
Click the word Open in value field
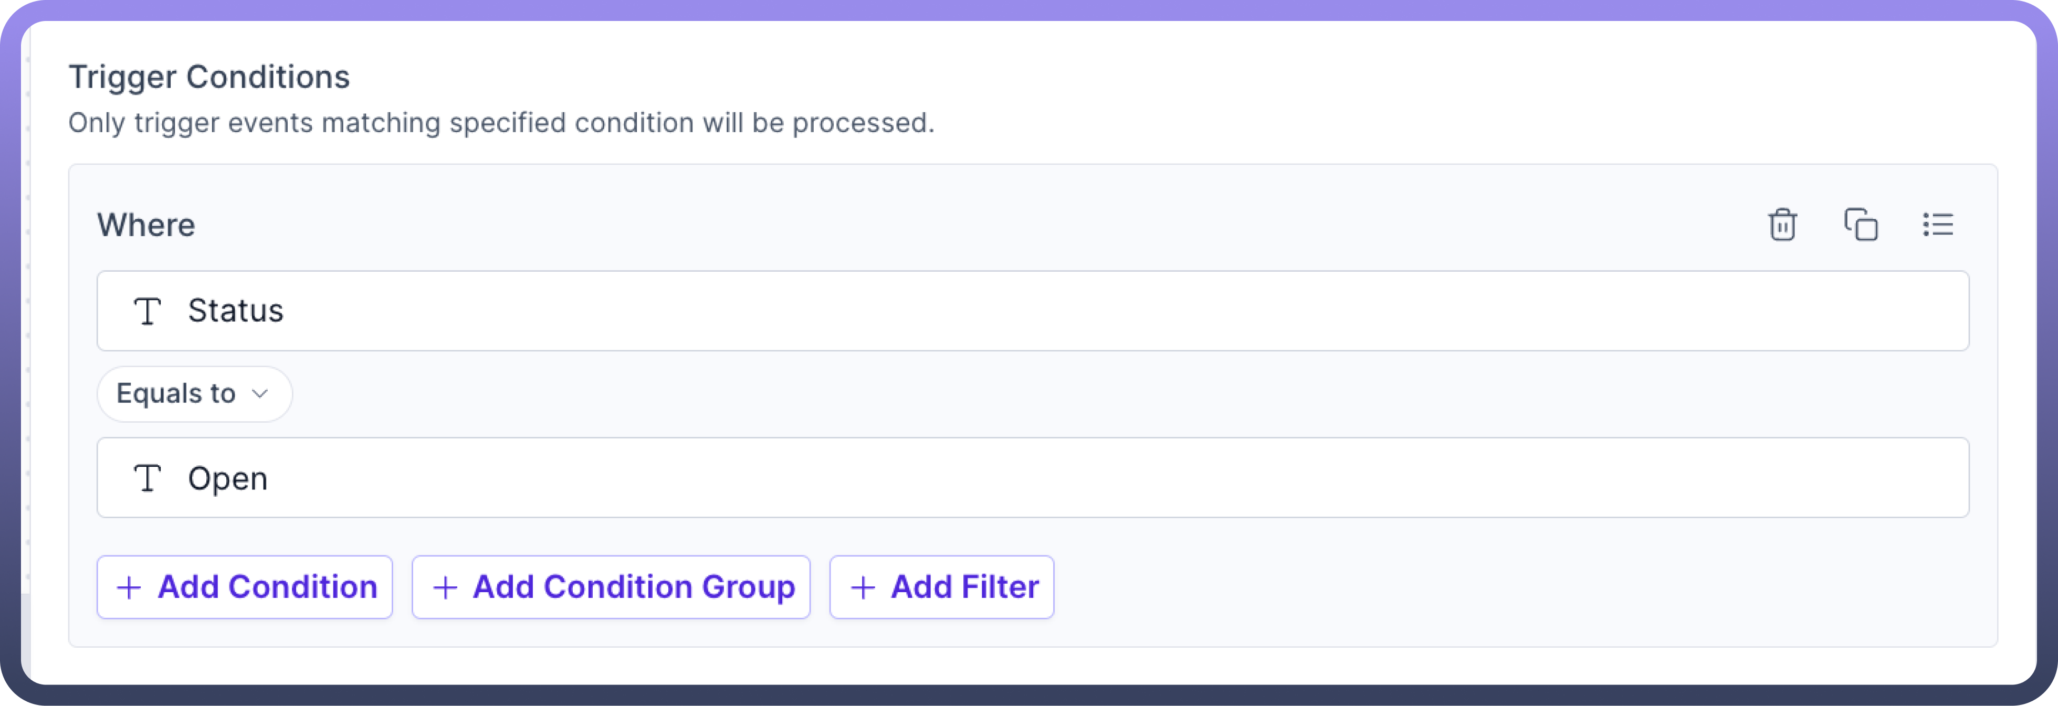coord(228,479)
